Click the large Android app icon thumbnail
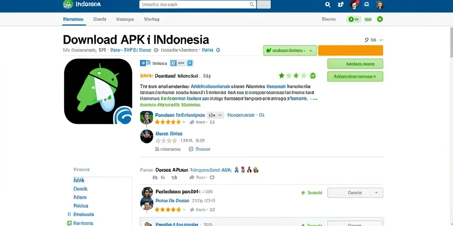The image size is (453, 226). pos(98,91)
